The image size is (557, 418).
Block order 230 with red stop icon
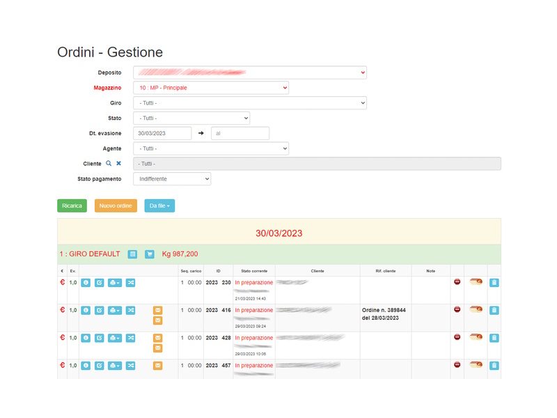(457, 282)
